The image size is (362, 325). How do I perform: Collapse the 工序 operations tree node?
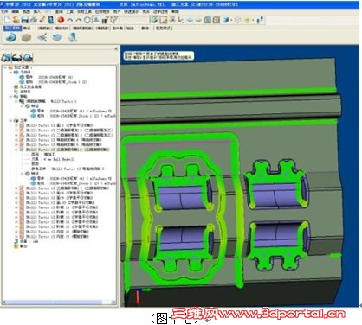tap(10, 120)
